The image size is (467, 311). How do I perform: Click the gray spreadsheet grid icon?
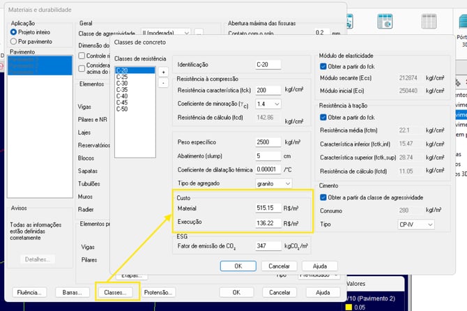(x=429, y=22)
